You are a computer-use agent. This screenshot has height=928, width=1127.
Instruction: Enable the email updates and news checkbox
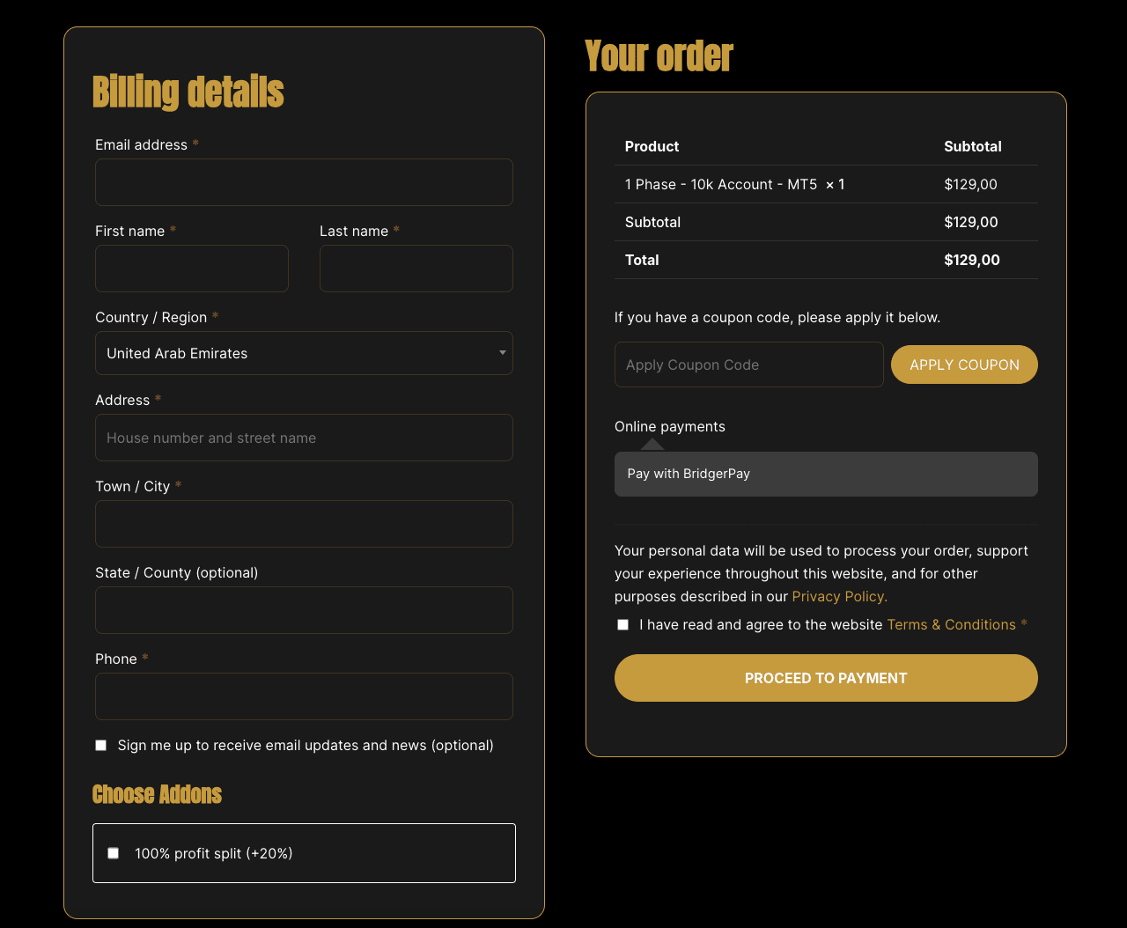[100, 745]
